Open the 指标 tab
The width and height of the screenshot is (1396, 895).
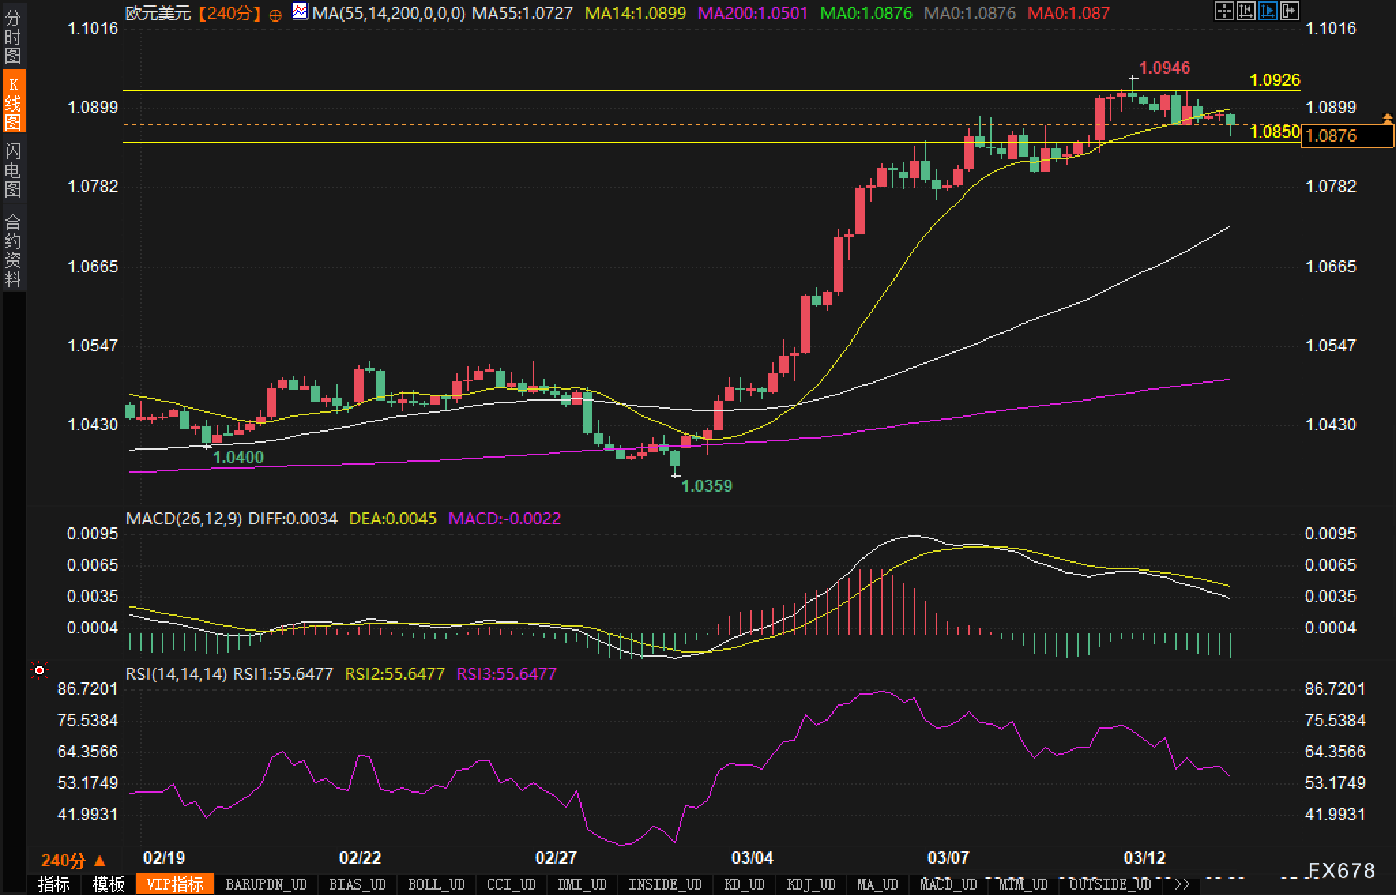click(54, 884)
